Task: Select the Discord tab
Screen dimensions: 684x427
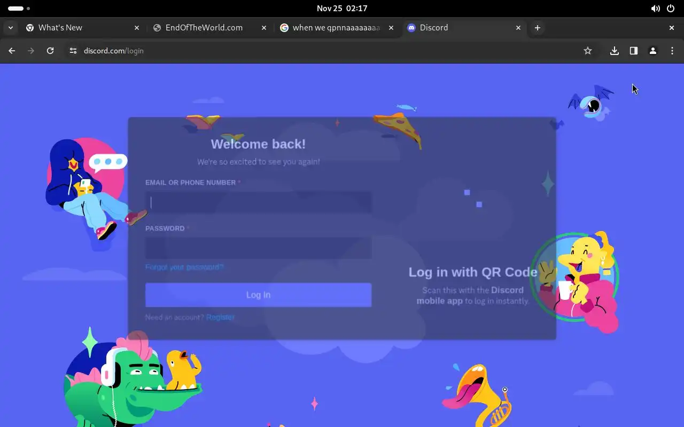Action: pos(464,28)
